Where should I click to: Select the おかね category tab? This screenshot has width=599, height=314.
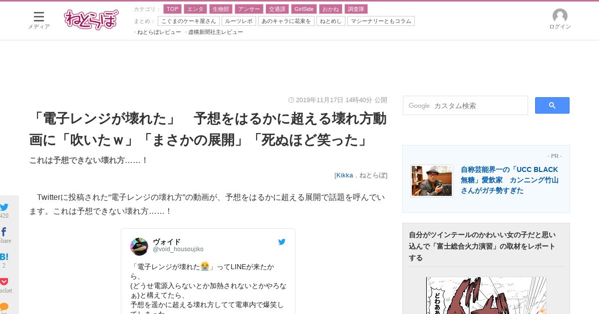pos(330,9)
